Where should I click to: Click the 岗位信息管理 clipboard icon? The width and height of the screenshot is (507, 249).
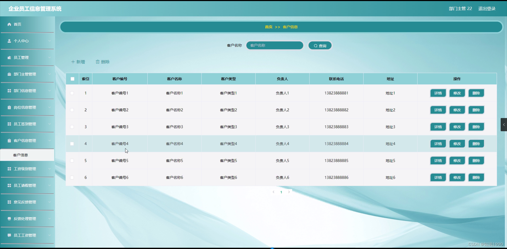point(10,107)
